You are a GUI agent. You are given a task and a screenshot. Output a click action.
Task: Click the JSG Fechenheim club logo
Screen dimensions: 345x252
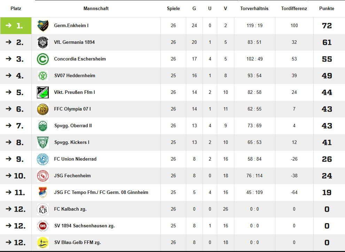click(x=43, y=176)
